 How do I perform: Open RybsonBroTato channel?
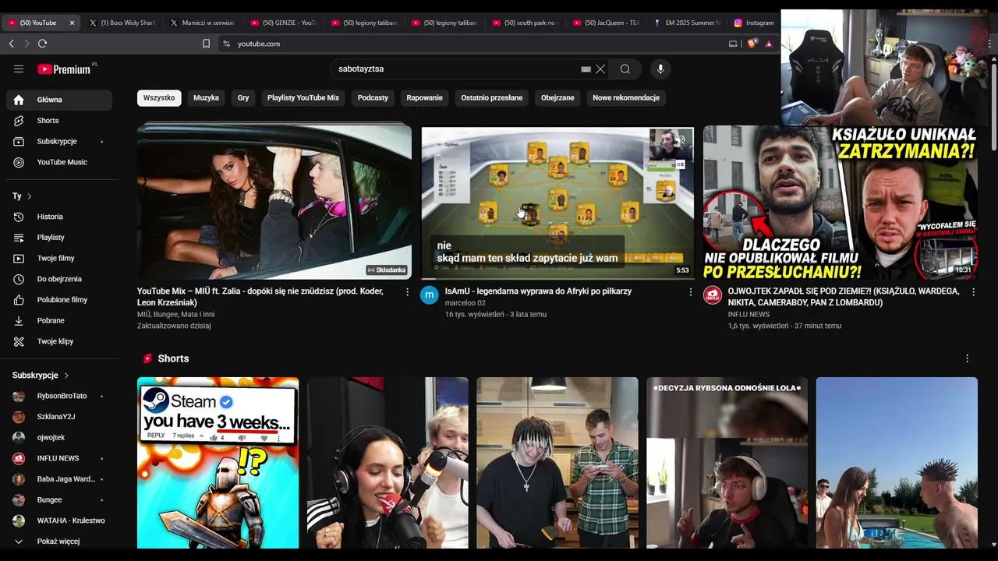click(59, 396)
